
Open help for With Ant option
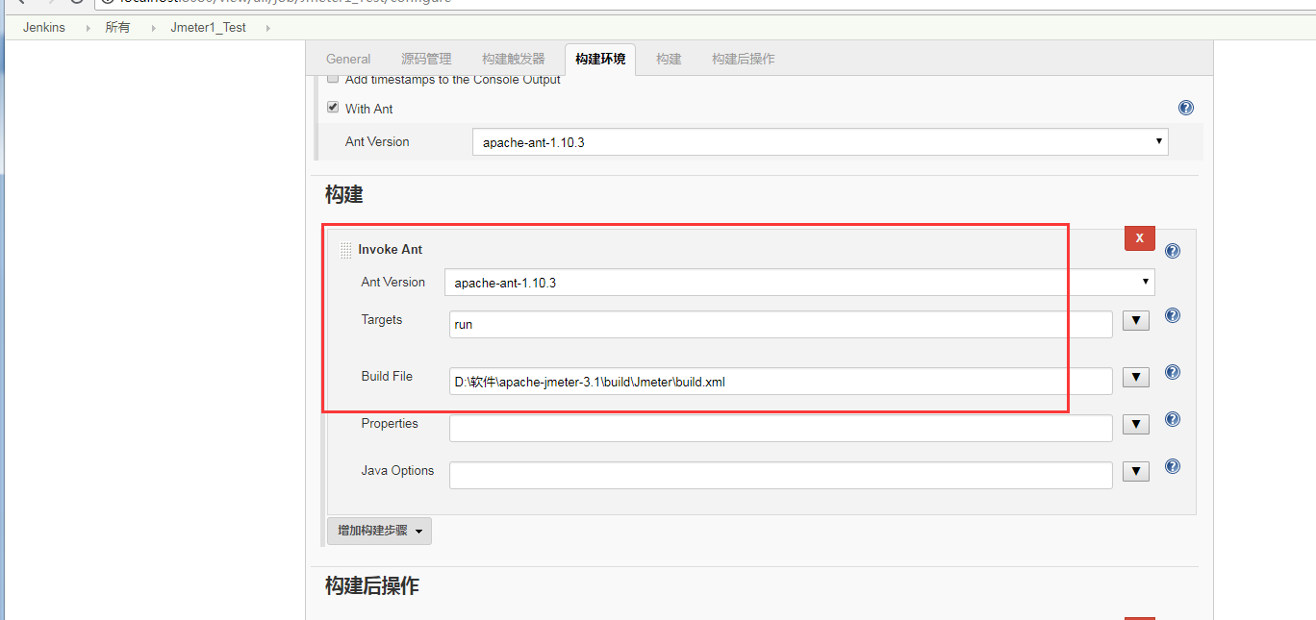pos(1185,108)
